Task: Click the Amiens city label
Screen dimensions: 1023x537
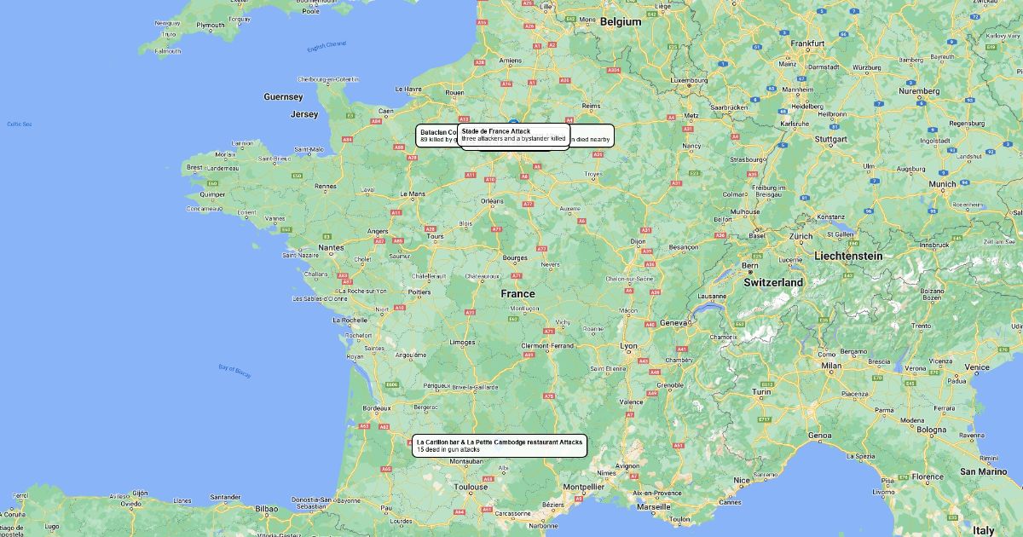Action: pyautogui.click(x=510, y=61)
